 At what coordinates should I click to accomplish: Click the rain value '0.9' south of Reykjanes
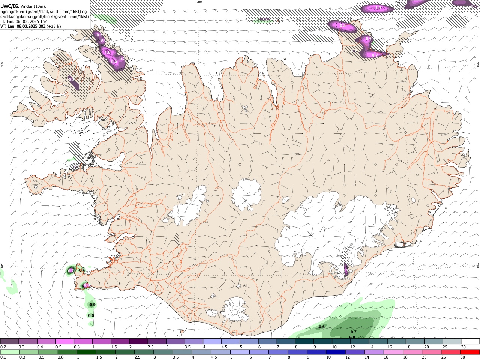coord(93,305)
